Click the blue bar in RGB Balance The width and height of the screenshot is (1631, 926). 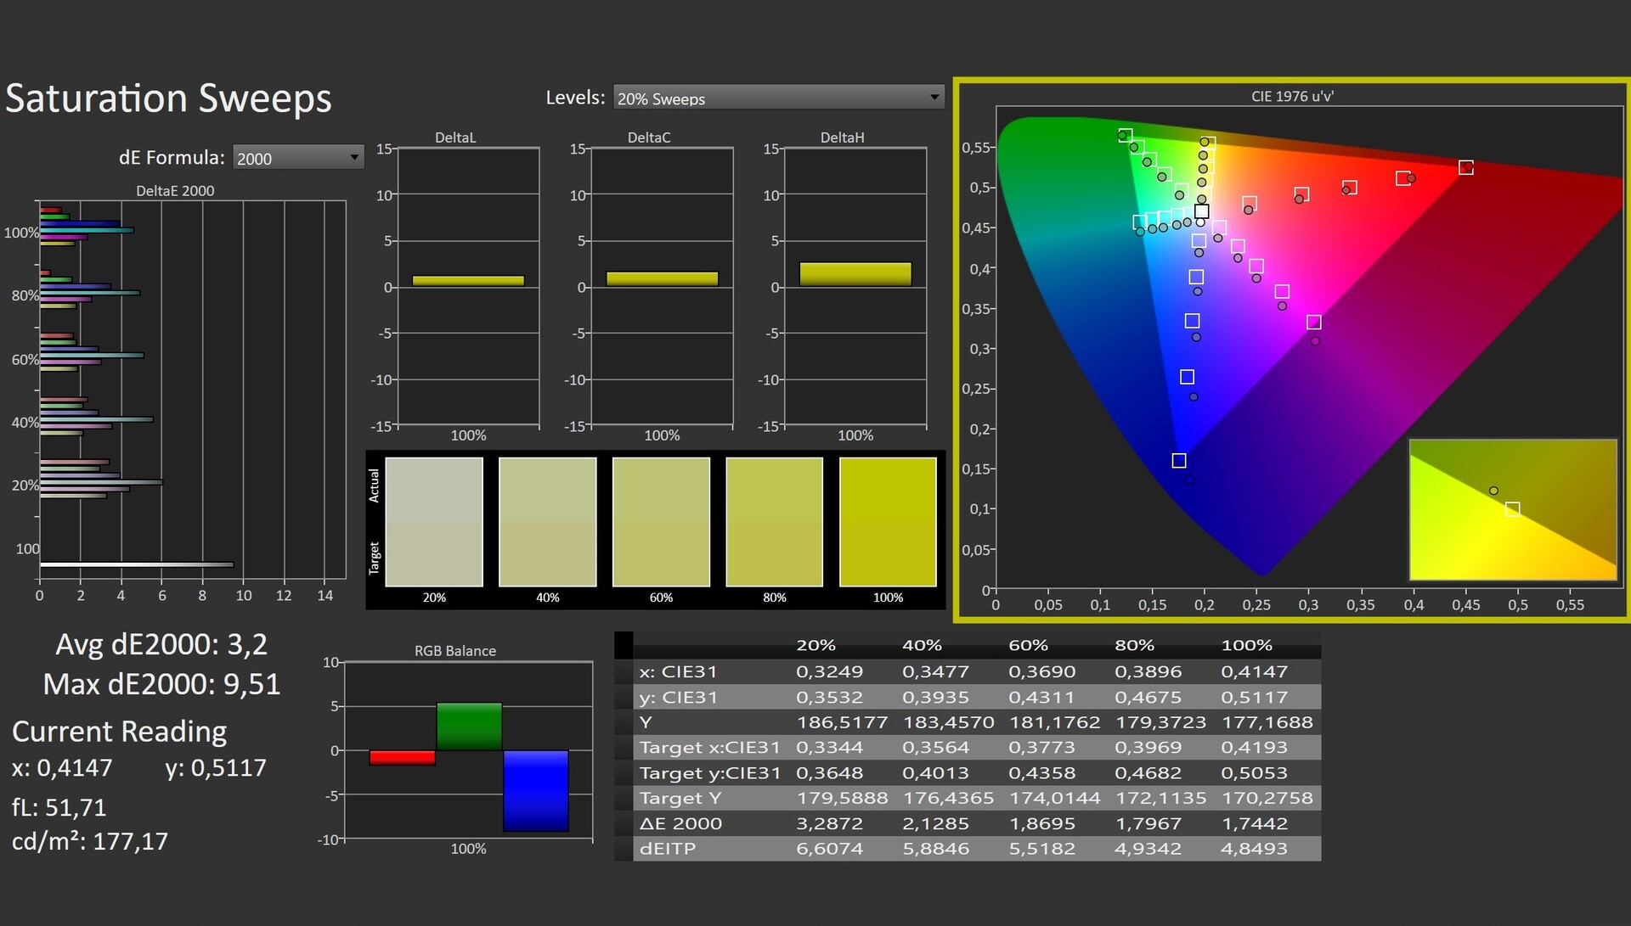click(535, 789)
